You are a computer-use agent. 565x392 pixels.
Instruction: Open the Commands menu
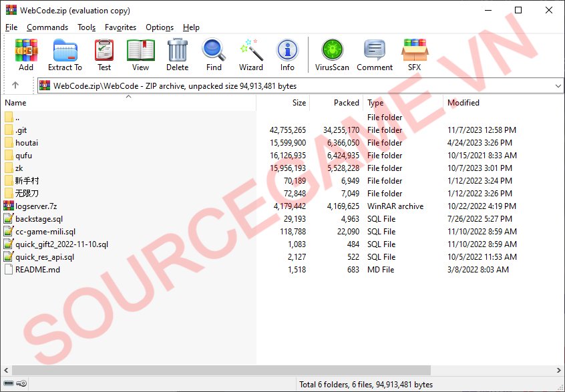click(47, 27)
